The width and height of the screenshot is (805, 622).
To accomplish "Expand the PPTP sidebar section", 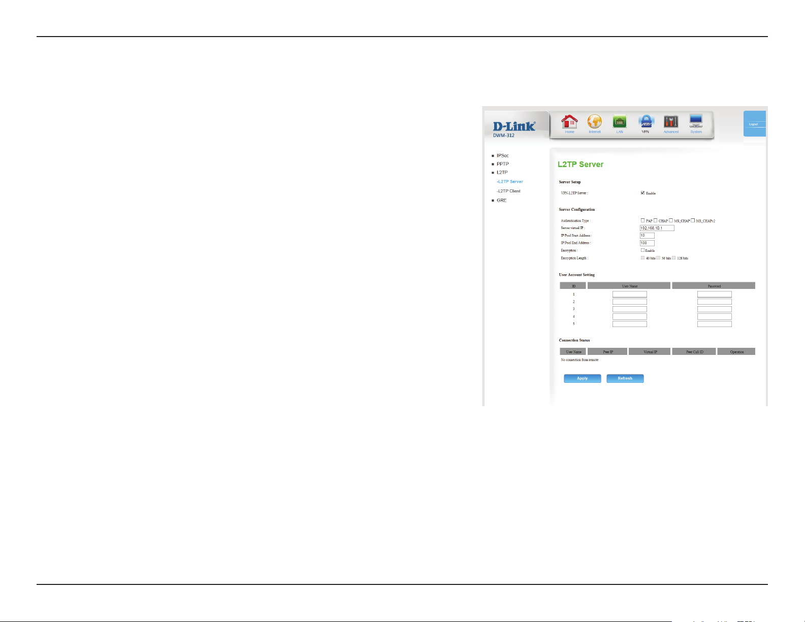I will (502, 164).
